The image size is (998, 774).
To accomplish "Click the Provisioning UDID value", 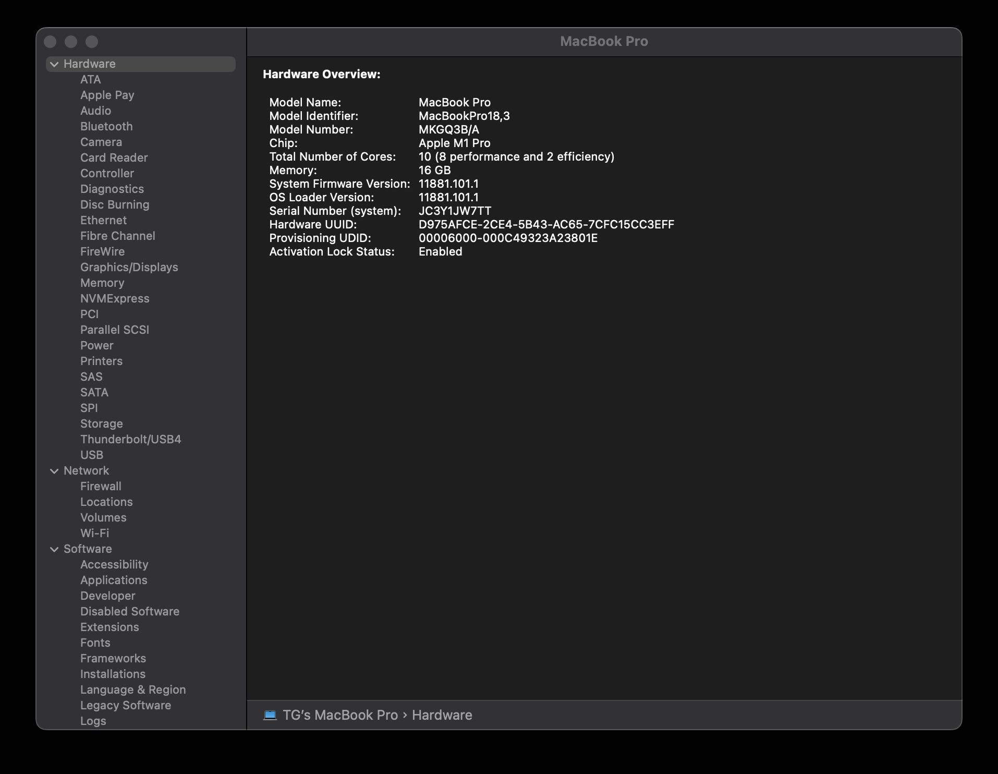I will point(508,238).
